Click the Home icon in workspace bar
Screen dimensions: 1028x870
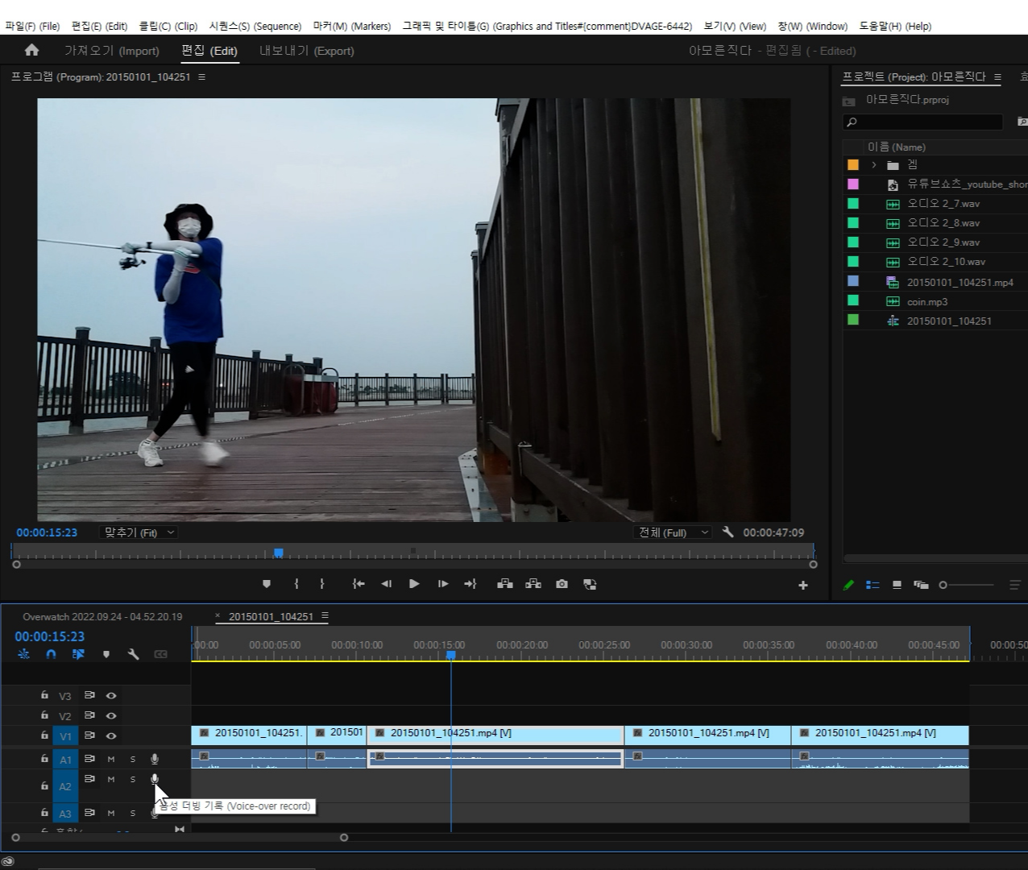(x=31, y=50)
